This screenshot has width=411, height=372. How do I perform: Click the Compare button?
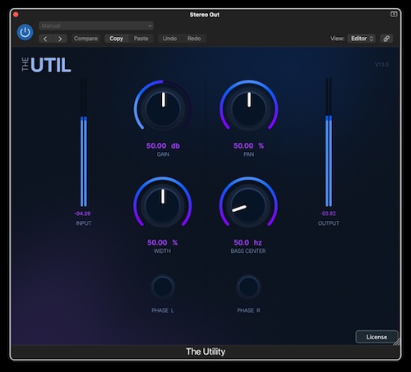pos(85,39)
